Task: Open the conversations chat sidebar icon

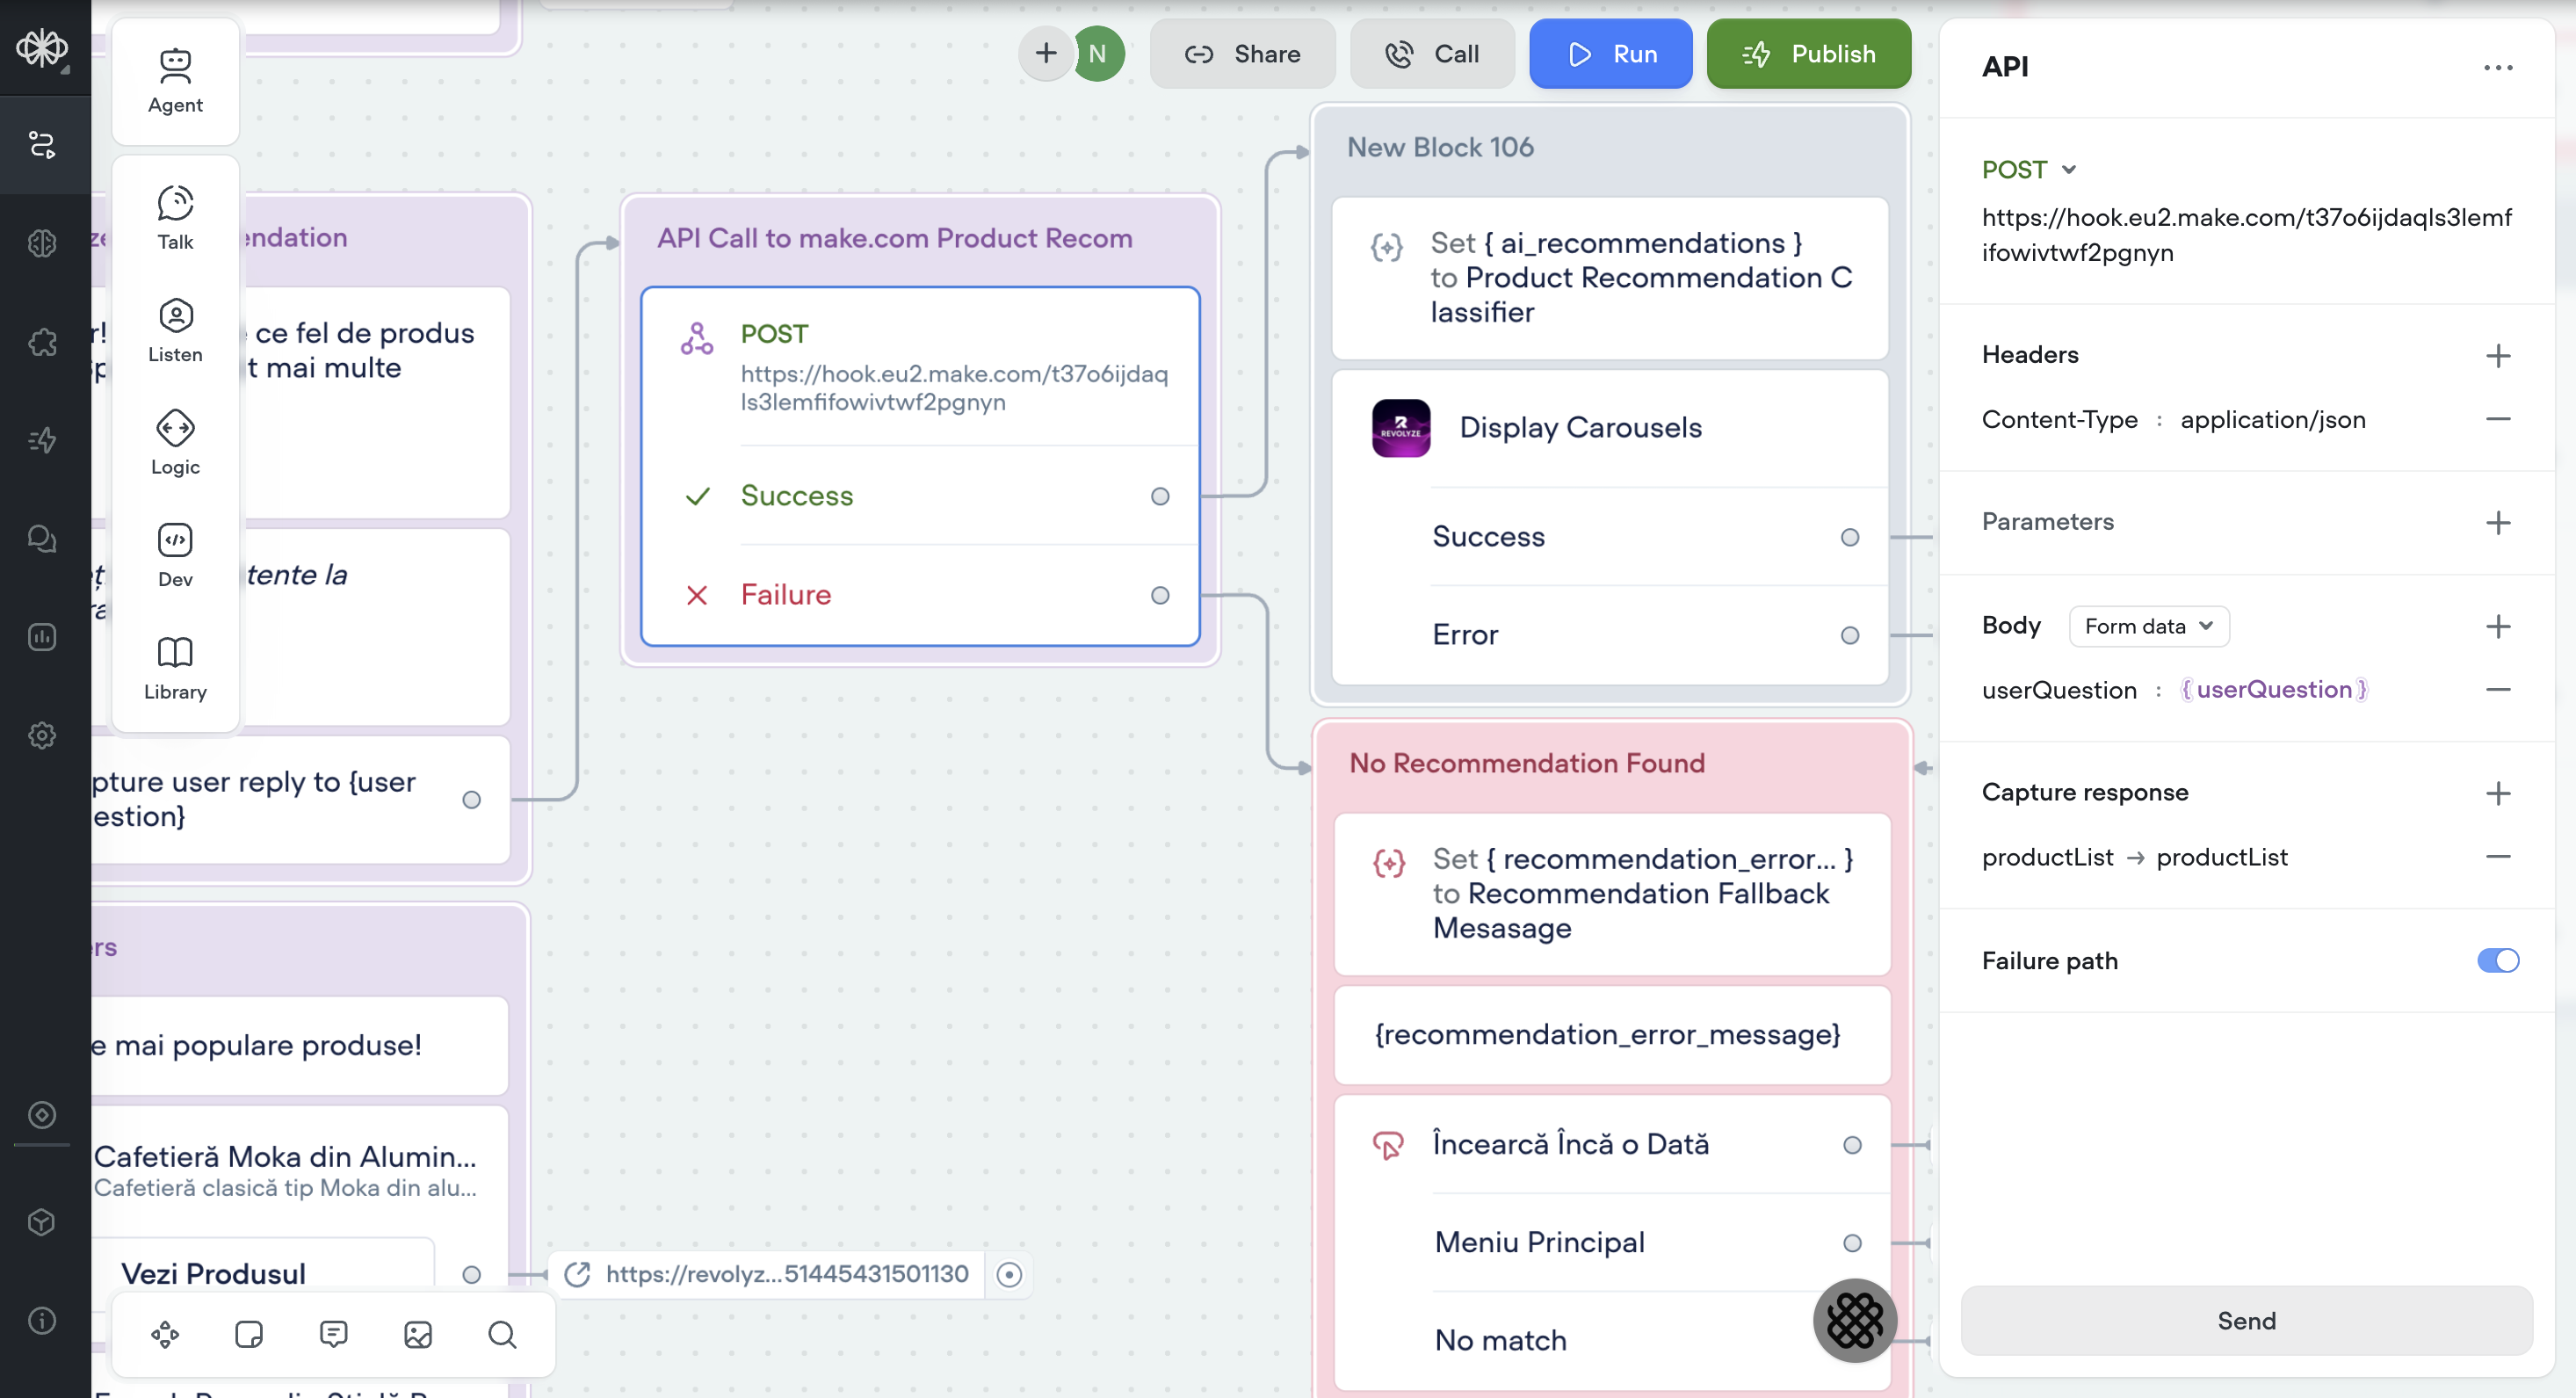Action: pyautogui.click(x=42, y=539)
